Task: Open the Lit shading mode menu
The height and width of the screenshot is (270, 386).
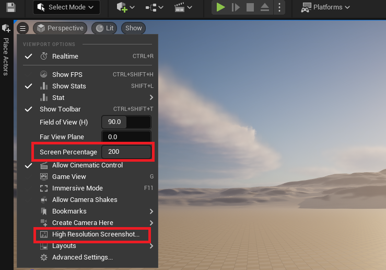Action: [104, 28]
